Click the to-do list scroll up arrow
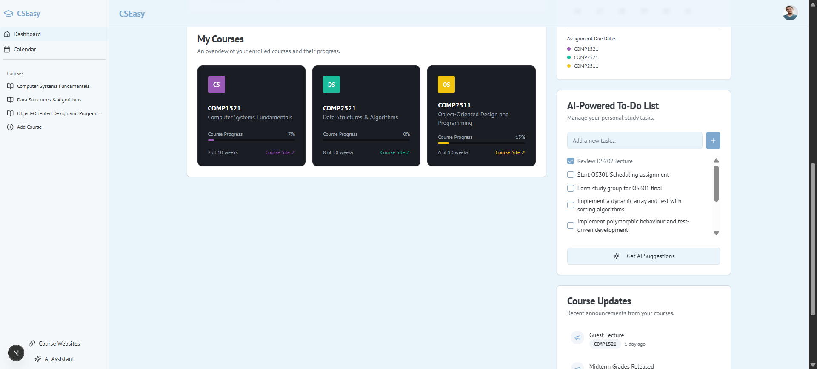The height and width of the screenshot is (369, 817). pyautogui.click(x=716, y=161)
